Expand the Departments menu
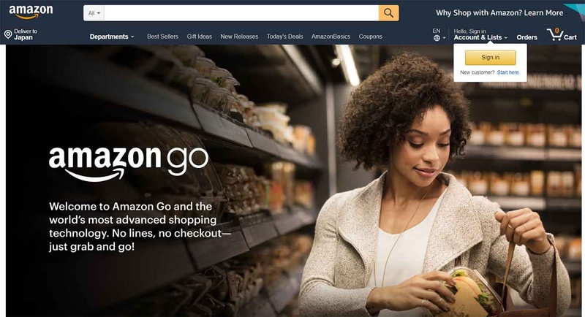 [x=112, y=37]
